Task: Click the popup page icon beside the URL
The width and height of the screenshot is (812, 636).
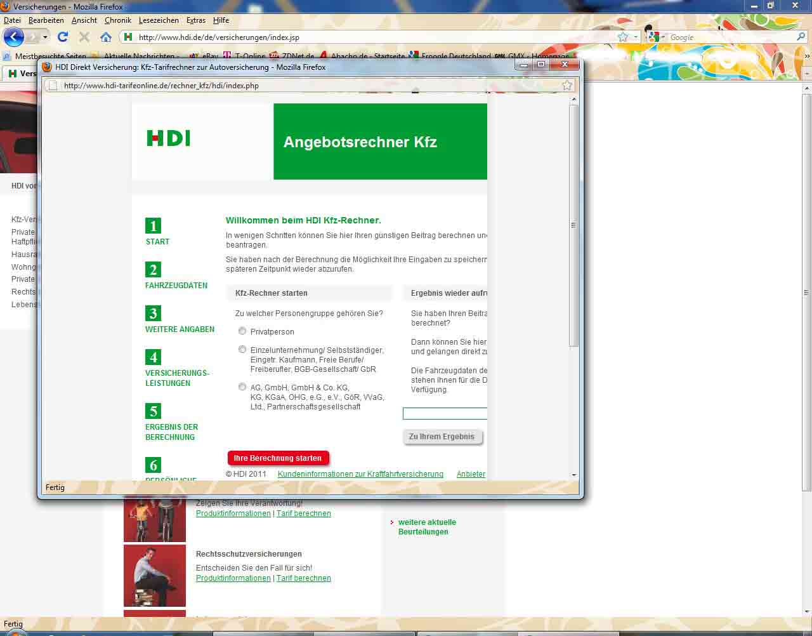Action: click(x=53, y=85)
